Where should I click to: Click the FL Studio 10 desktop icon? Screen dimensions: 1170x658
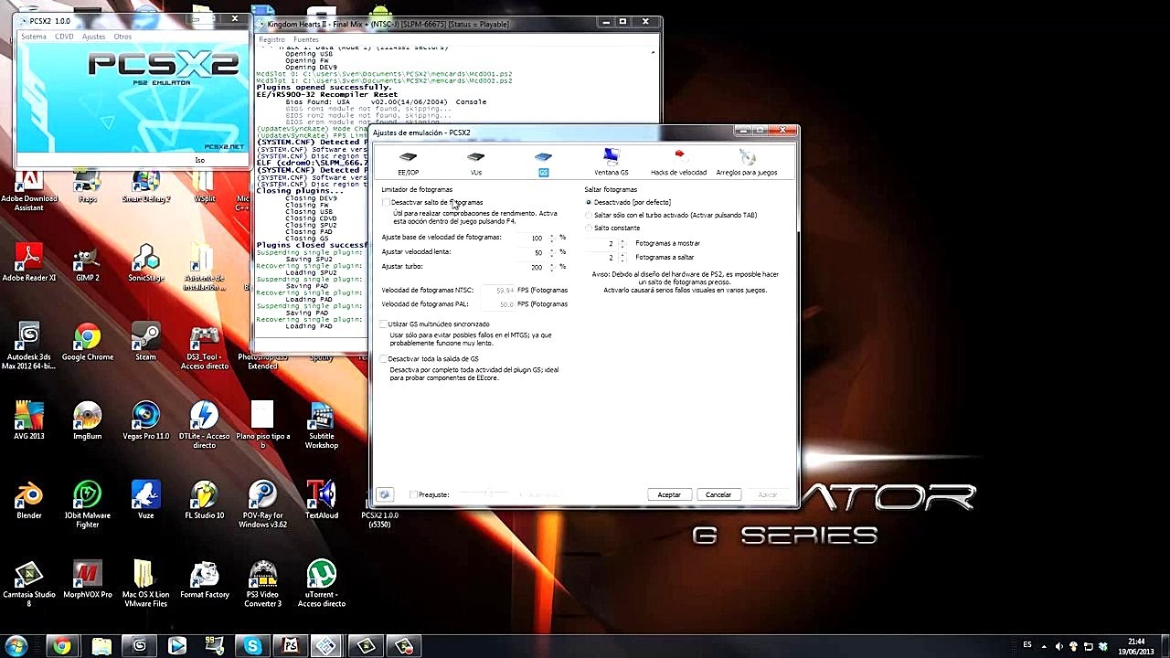pos(204,500)
